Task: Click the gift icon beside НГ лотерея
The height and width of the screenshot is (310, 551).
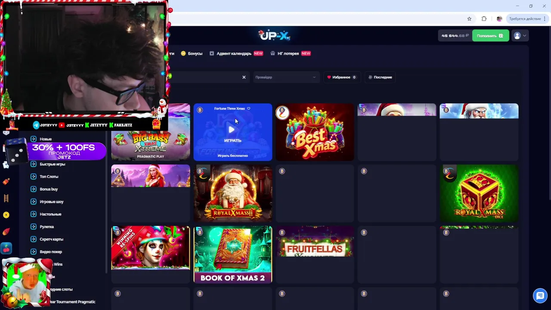Action: pos(273,53)
